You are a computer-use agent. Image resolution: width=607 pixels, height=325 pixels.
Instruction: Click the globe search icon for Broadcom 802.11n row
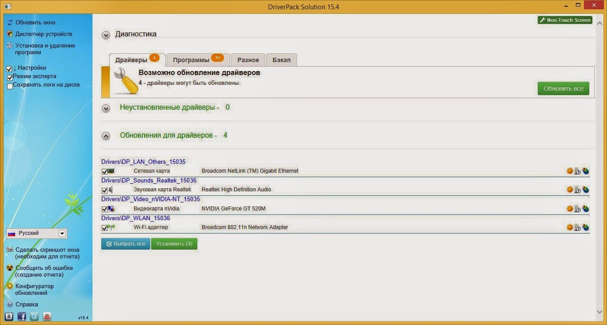point(586,227)
